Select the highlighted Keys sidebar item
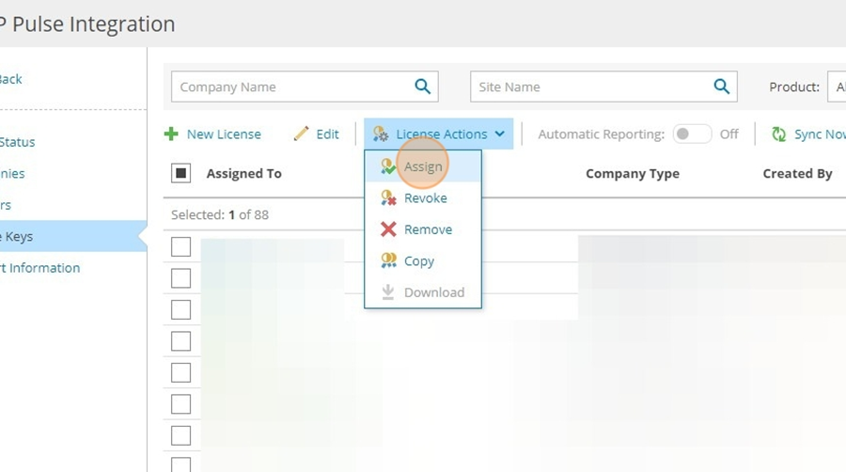 pyautogui.click(x=73, y=236)
